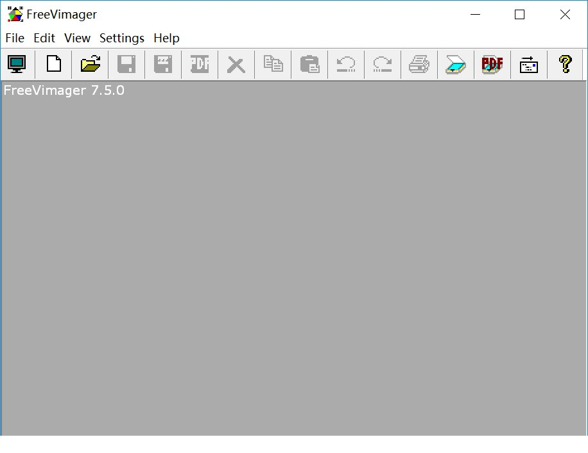
Task: Open the View menu
Action: [x=77, y=38]
